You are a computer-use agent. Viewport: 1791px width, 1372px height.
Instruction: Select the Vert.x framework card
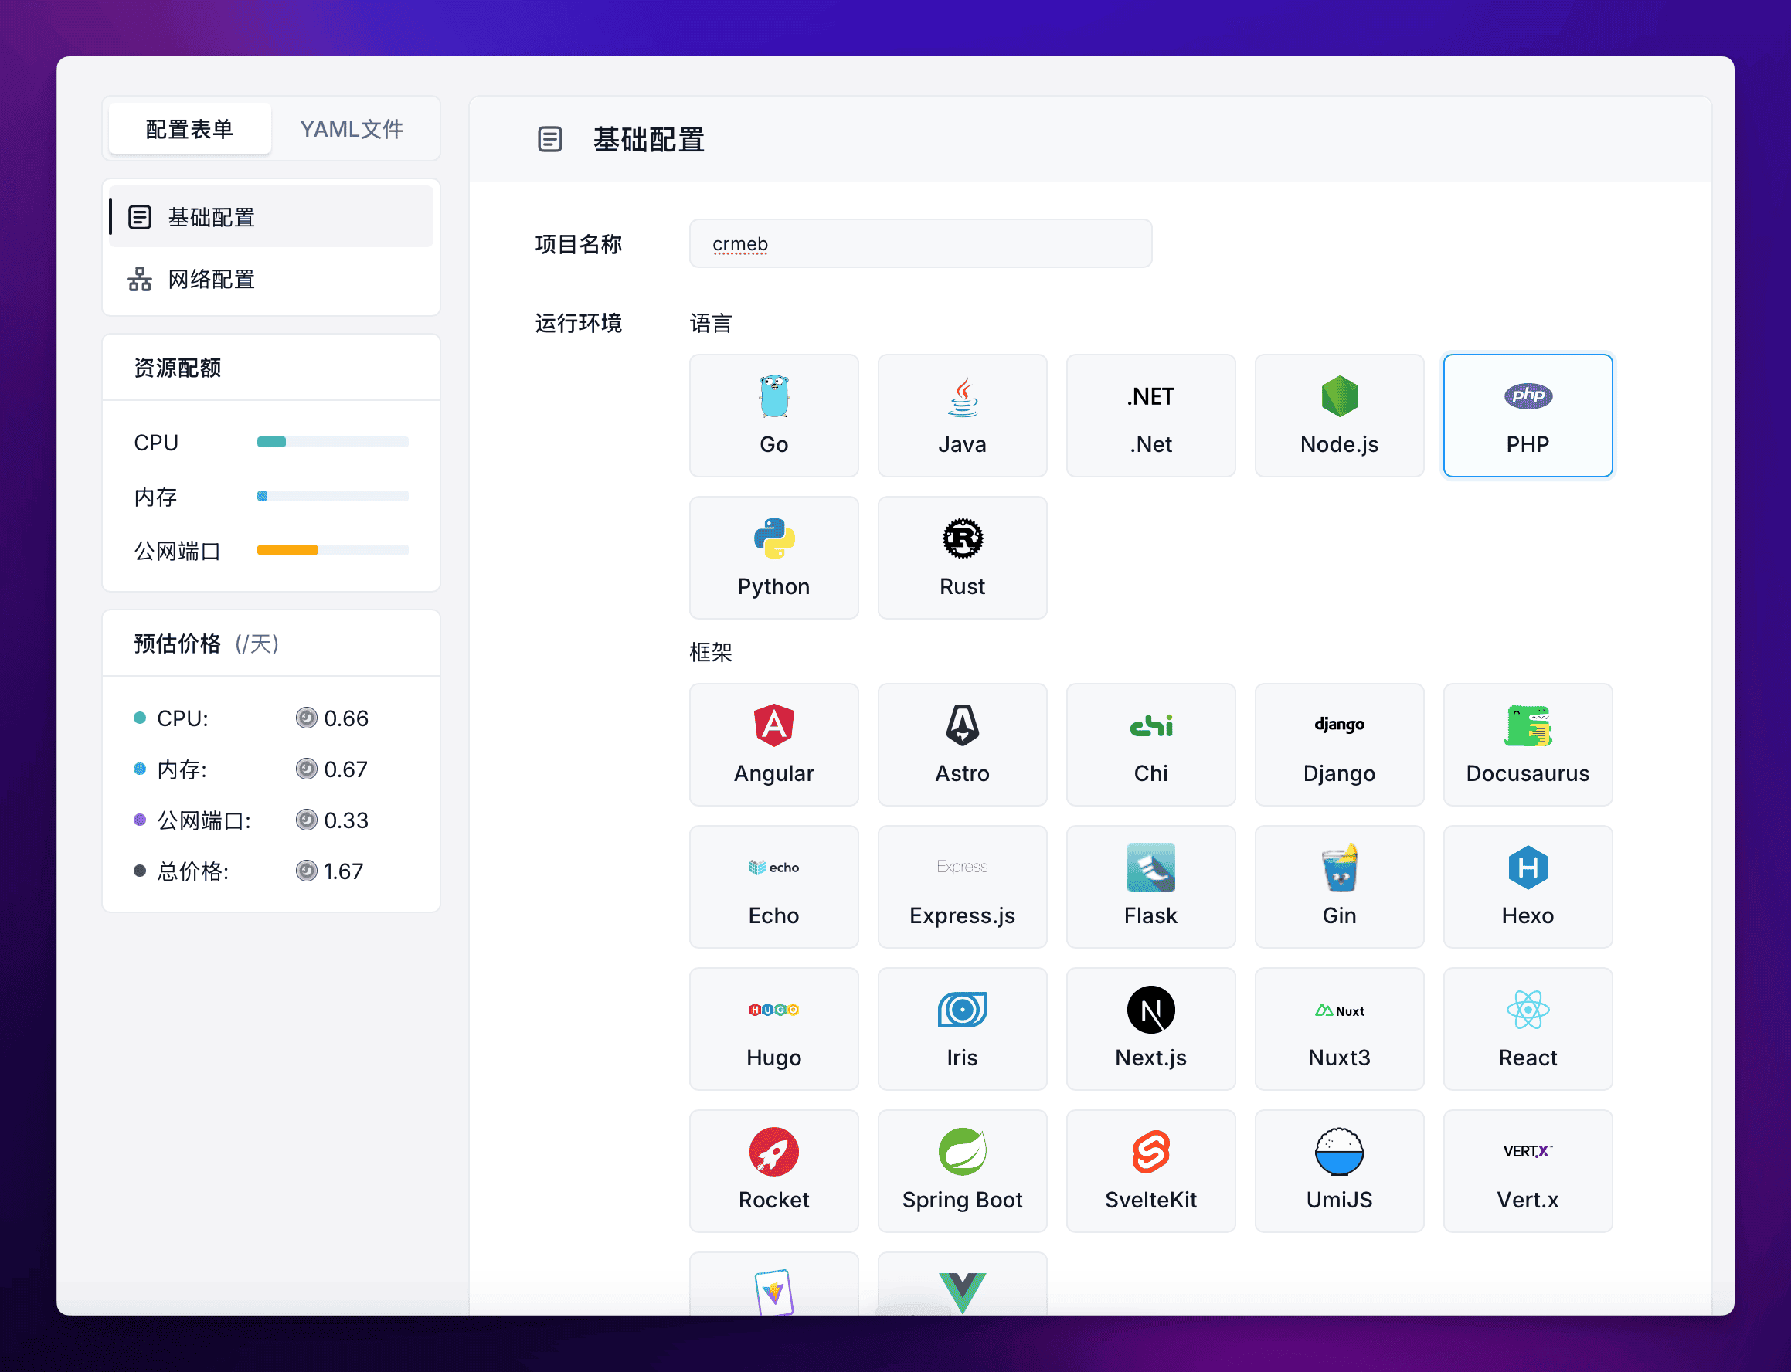[x=1528, y=1171]
